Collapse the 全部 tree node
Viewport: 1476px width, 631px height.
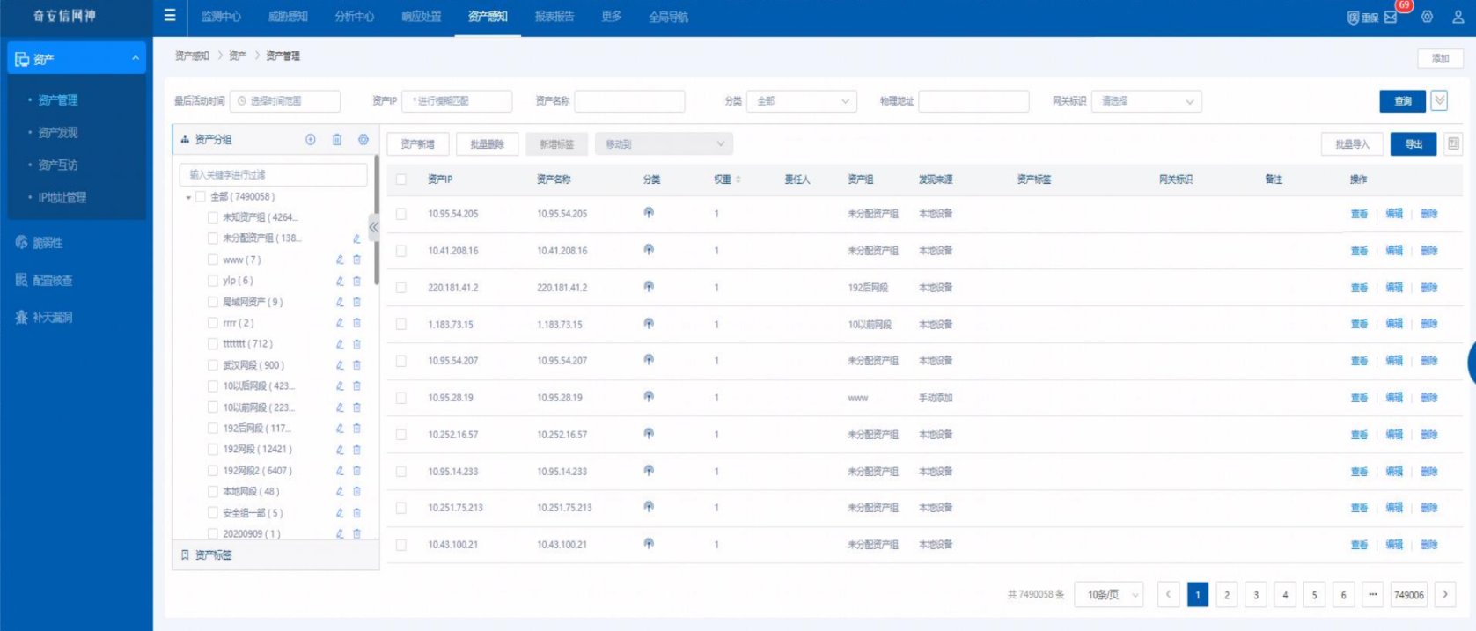[x=188, y=197]
